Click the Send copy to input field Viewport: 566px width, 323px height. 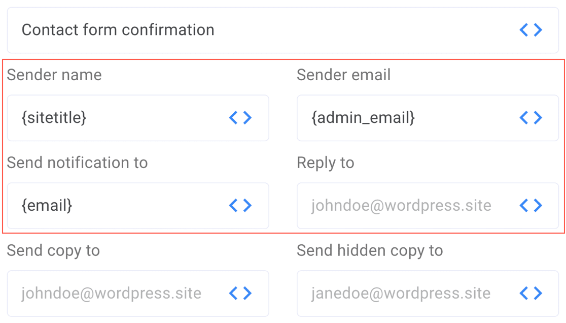[x=138, y=294]
